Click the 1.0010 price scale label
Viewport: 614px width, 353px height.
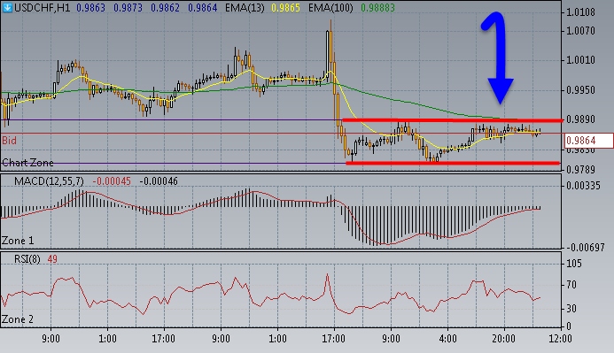point(580,60)
